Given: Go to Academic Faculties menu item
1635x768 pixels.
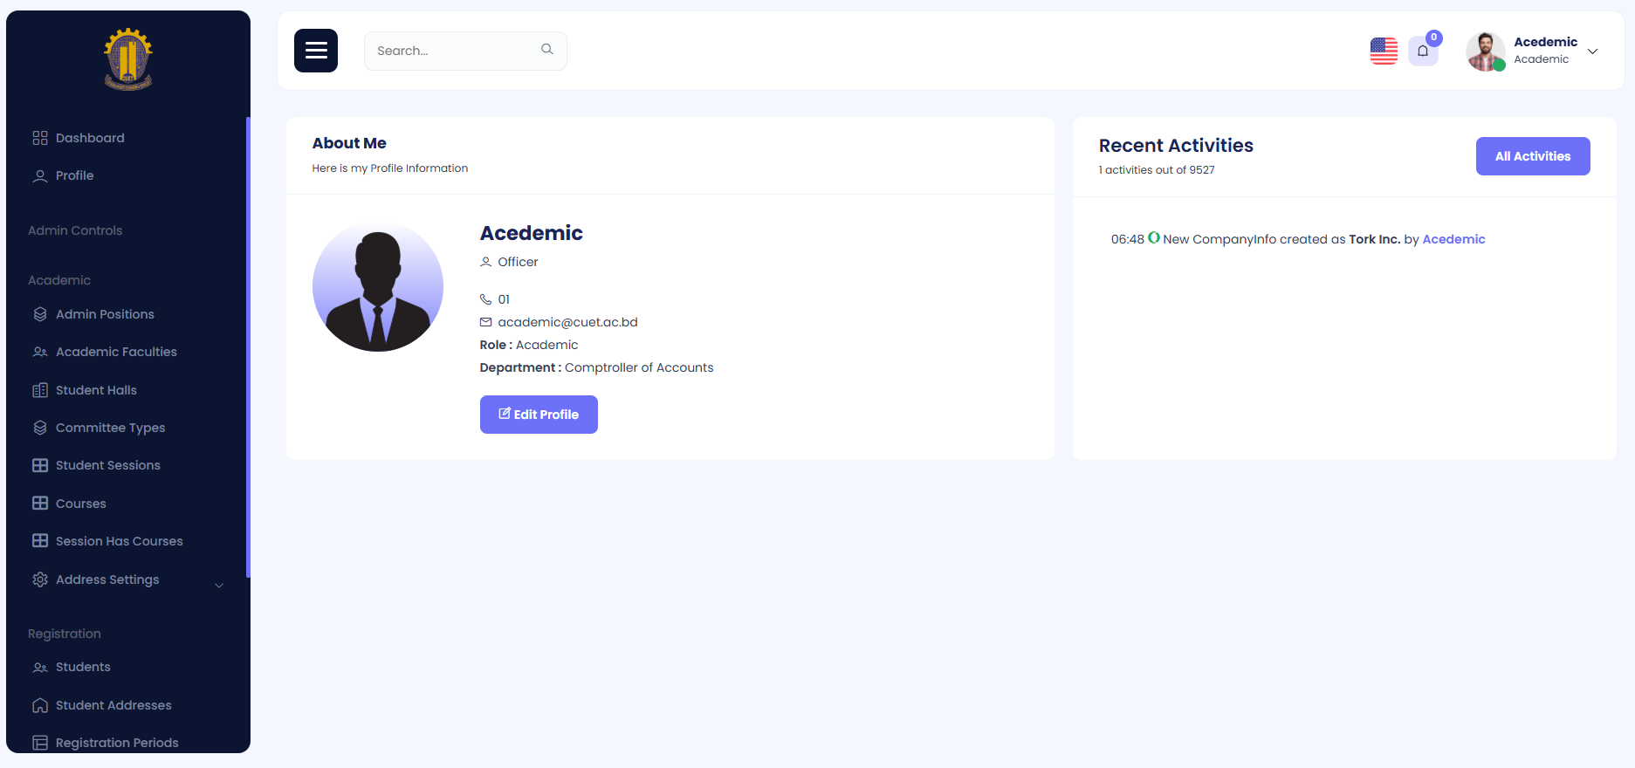Looking at the screenshot, I should point(116,352).
